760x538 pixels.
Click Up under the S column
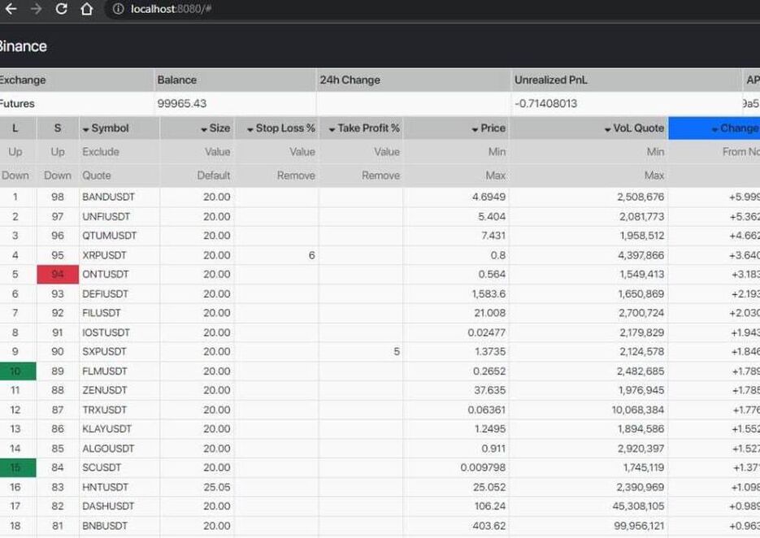point(58,152)
